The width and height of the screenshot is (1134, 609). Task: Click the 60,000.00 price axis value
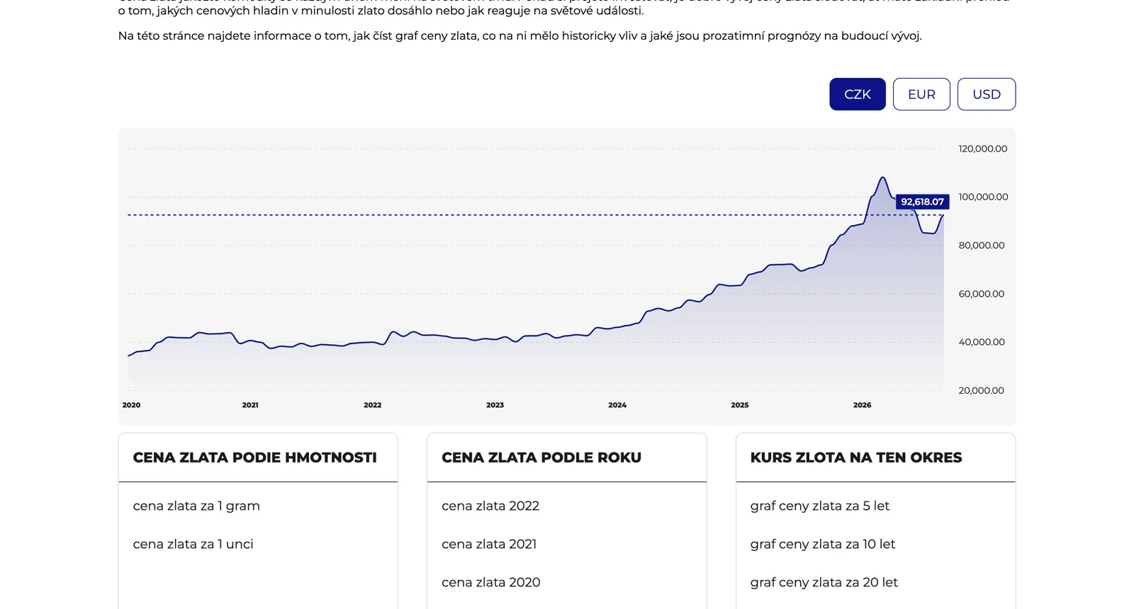click(982, 294)
